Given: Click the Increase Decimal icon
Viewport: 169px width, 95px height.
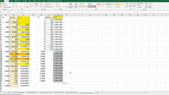Looking at the screenshot, I should pos(64,7).
